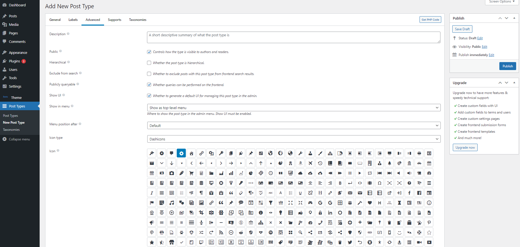This screenshot has height=247, width=520.
Task: Pick the paw print dashicon
Action: point(181,232)
